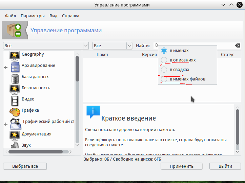Screen dimensions: 245x183
Task: Open the narrow second 'Все' combo box
Action: coord(112,46)
